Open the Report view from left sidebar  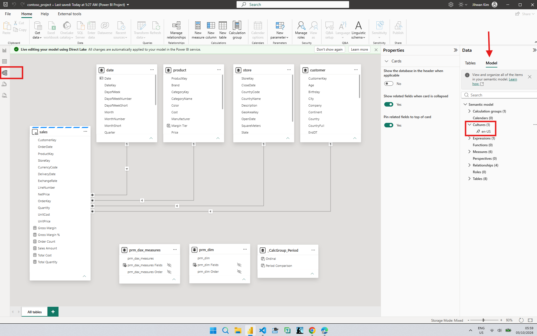point(5,50)
